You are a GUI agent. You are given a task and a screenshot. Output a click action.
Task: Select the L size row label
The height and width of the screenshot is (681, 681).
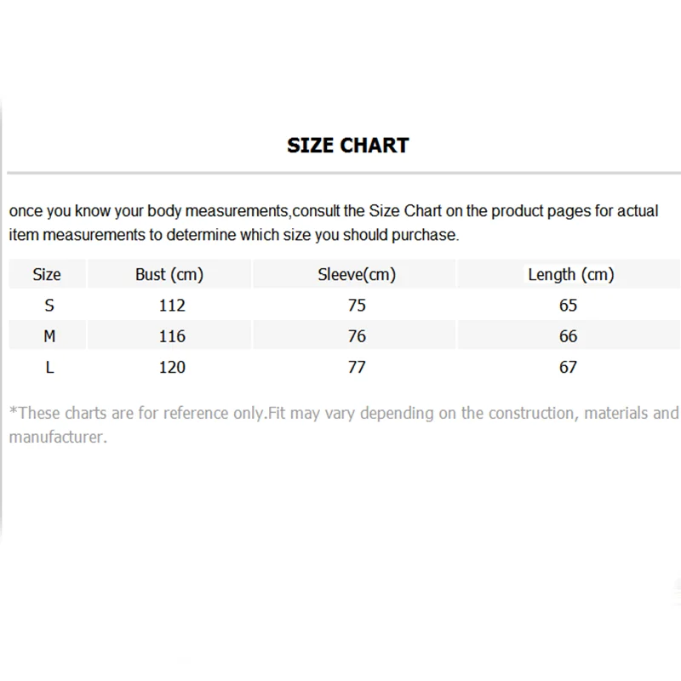(x=49, y=367)
